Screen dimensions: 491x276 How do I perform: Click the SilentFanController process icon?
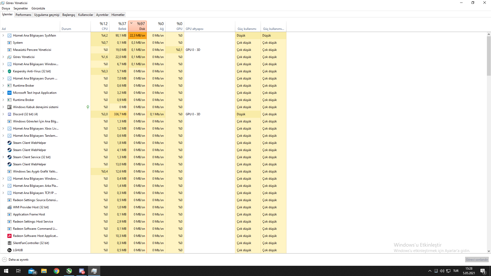coord(9,243)
